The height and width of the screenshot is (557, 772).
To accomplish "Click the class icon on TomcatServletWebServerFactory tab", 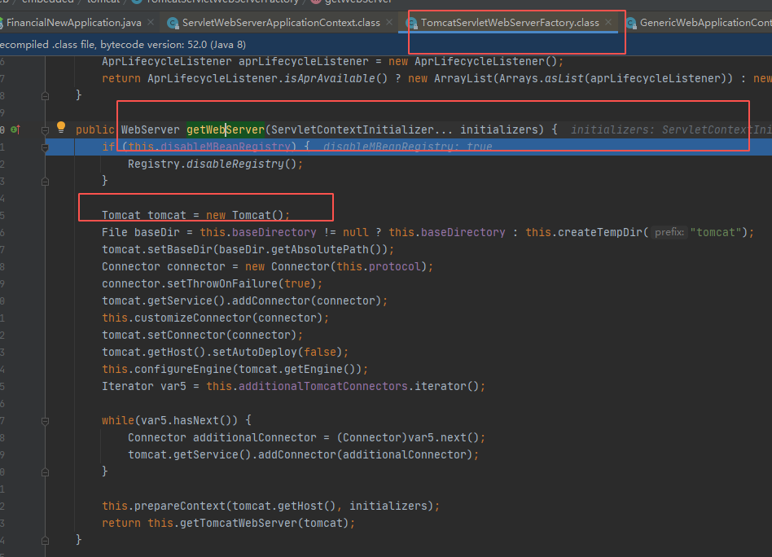I will 411,23.
